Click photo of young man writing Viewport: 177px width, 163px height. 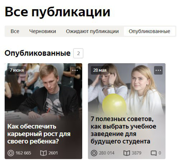pos(43,92)
